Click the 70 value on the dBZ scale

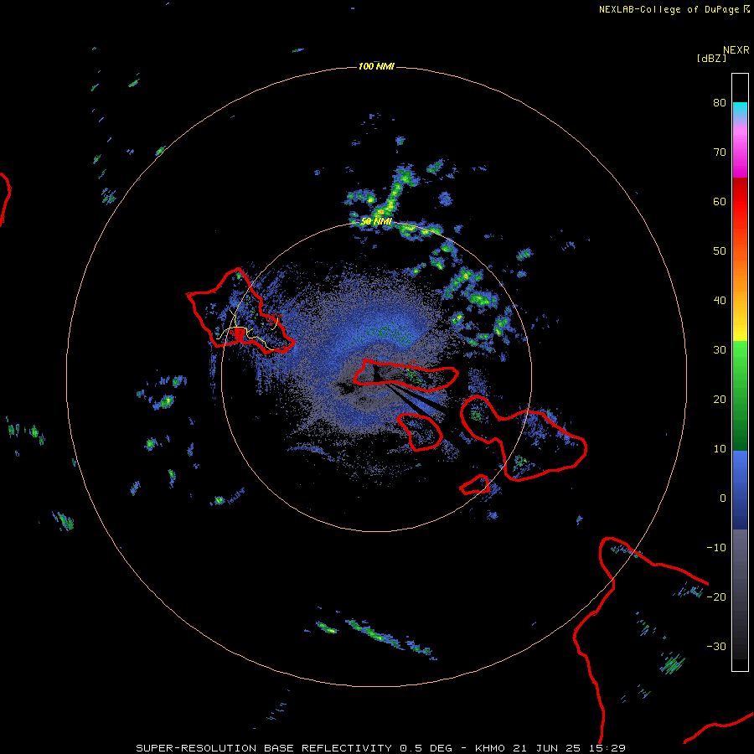[x=720, y=152]
